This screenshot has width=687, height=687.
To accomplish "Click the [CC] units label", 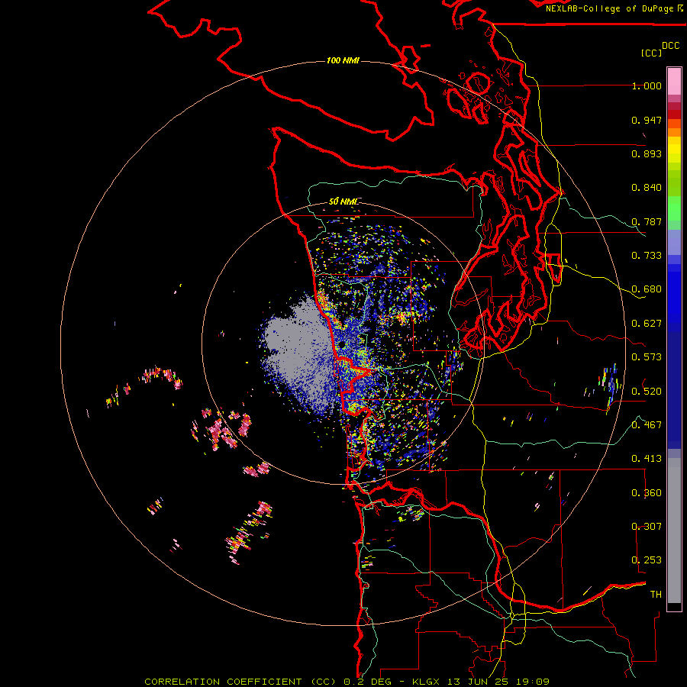I will [651, 53].
